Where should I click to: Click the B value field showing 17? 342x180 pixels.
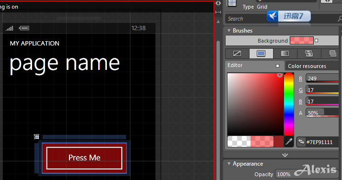click(x=322, y=101)
